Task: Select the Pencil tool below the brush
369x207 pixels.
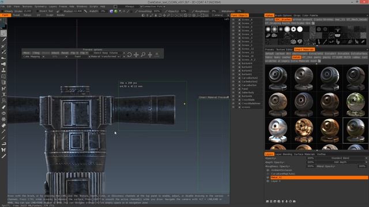Action: pyautogui.click(x=3, y=40)
